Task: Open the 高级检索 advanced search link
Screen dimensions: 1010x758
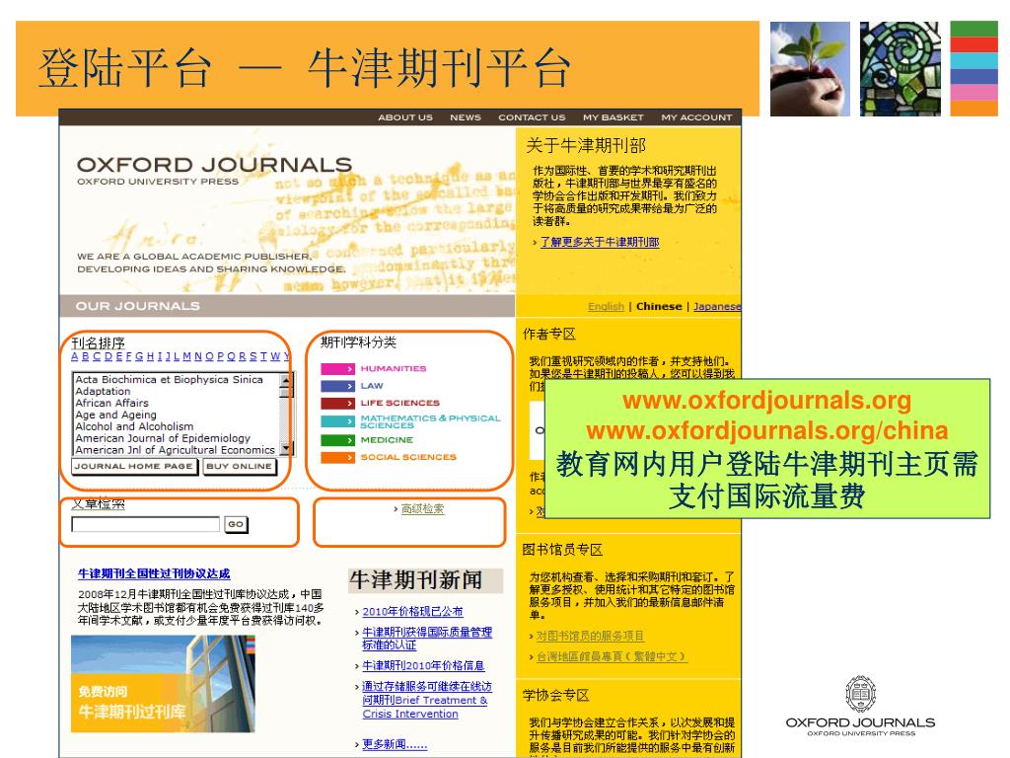Action: [422, 509]
